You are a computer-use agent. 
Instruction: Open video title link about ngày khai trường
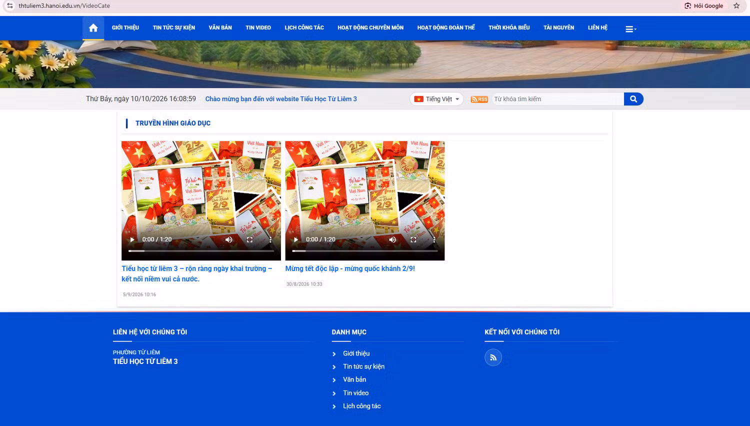(197, 274)
